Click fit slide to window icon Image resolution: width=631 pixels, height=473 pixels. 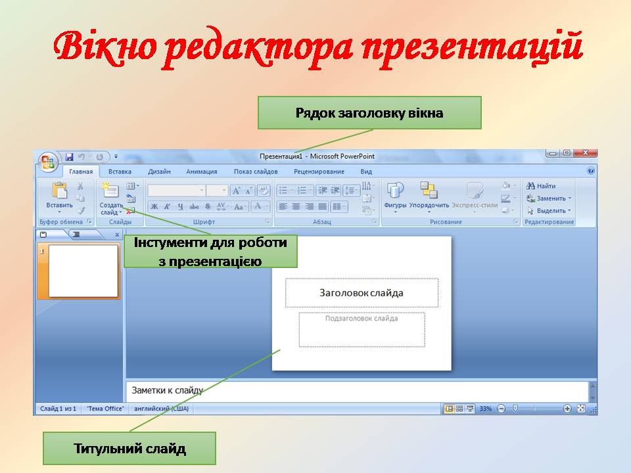click(x=581, y=409)
